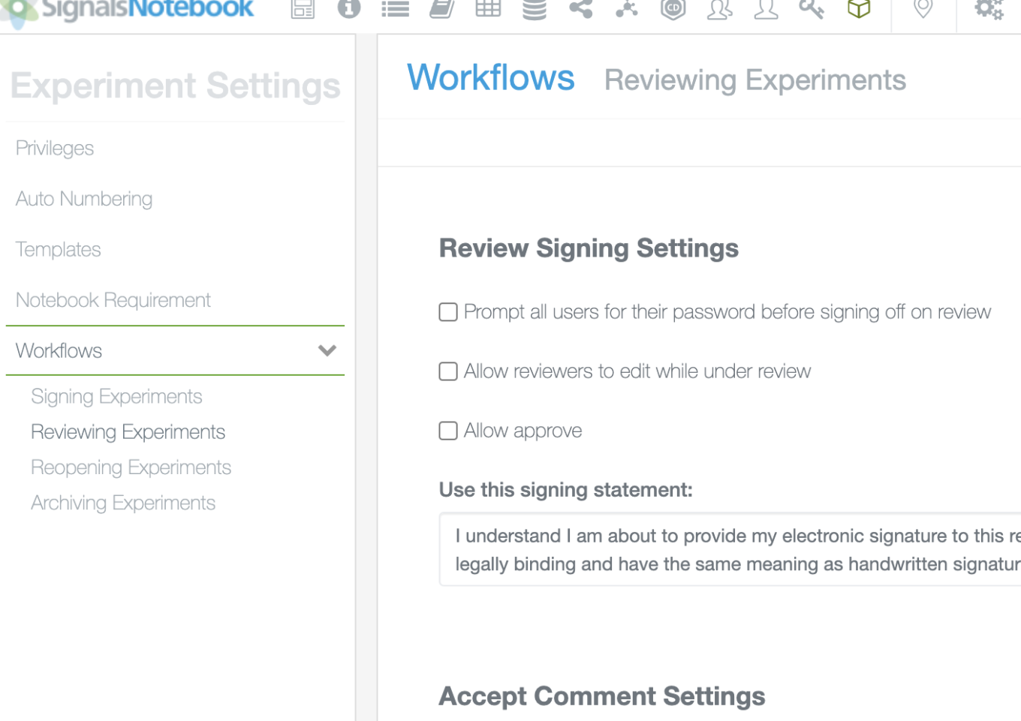Open the database stack icon
The image size is (1021, 721).
535,9
